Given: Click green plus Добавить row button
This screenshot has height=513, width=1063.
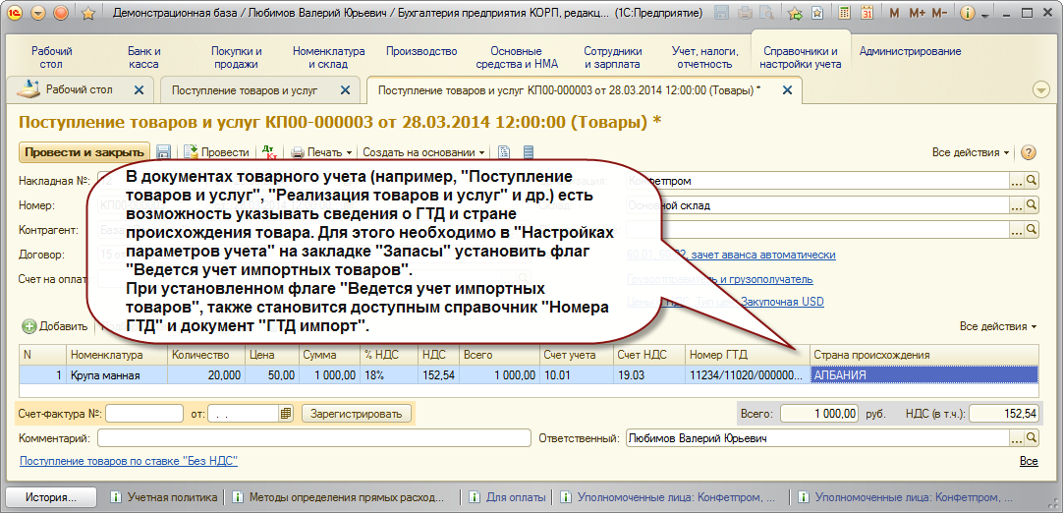Looking at the screenshot, I should [56, 326].
